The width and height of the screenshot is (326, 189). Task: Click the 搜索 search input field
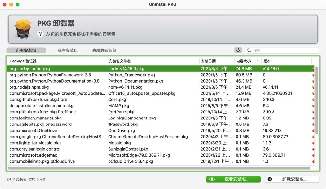click(x=282, y=51)
